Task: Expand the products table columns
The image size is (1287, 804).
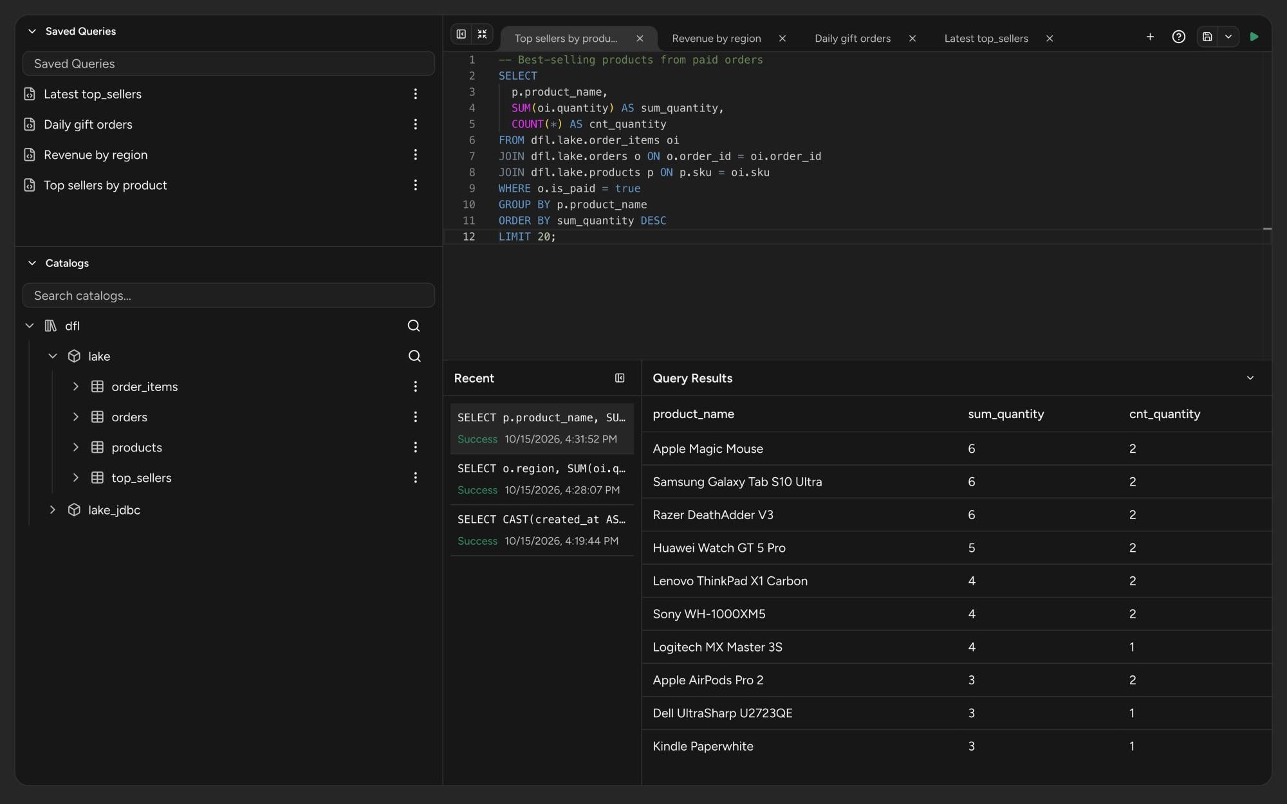Action: point(76,447)
